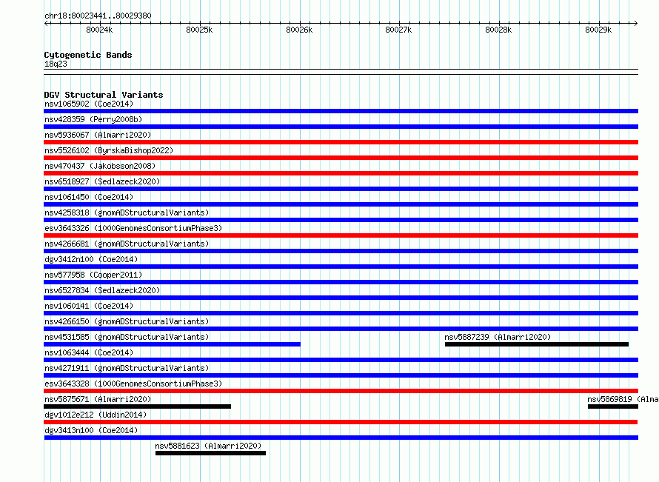This screenshot has height=482, width=659.
Task: Click the blue bar under nsv428359
Action: coord(341,127)
